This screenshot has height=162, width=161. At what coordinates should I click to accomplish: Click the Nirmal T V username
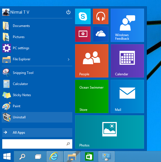coord(20,12)
